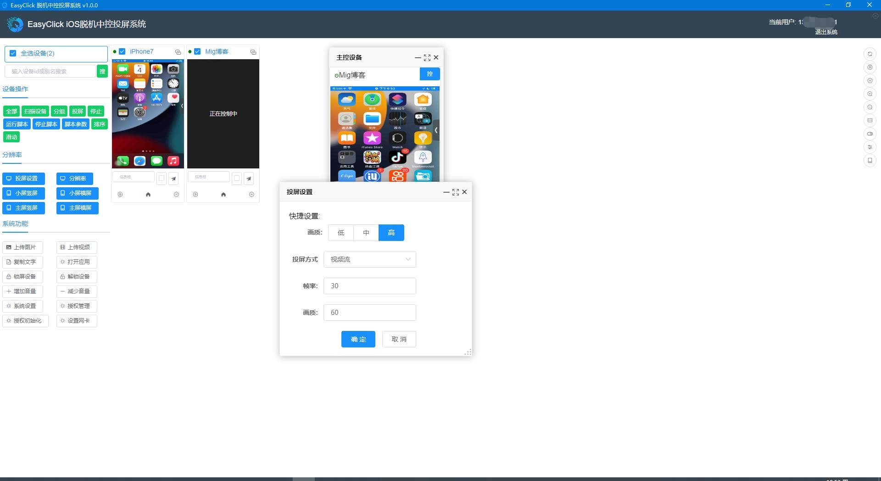Click the 帧率 input field
This screenshot has width=881, height=481.
pos(370,286)
